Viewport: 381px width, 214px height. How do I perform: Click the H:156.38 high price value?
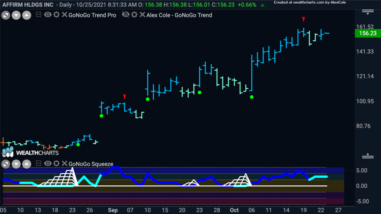pyautogui.click(x=176, y=5)
